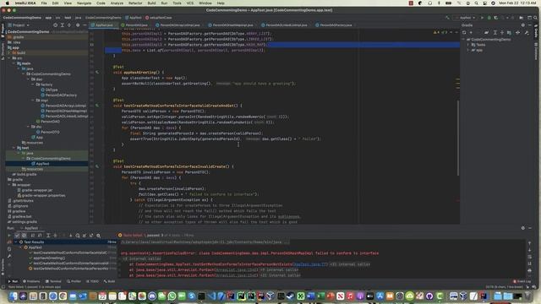Image resolution: width=541 pixels, height=304 pixels.
Task: Open the Analyze menu
Action: 117,3
